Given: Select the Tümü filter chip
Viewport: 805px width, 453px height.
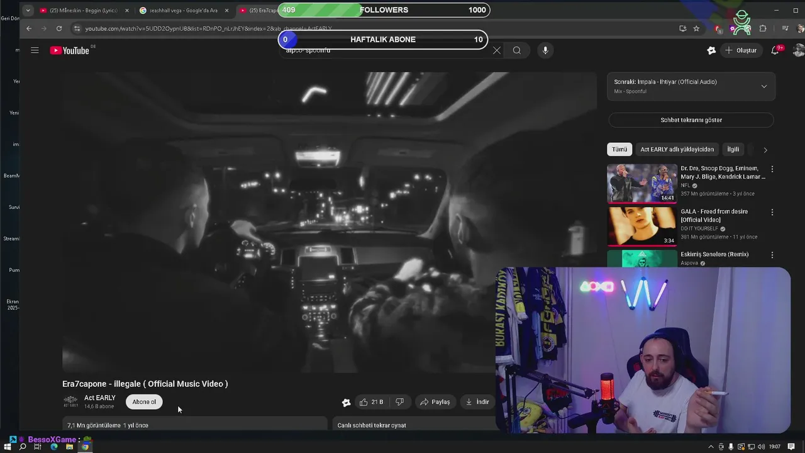Looking at the screenshot, I should click(x=619, y=149).
